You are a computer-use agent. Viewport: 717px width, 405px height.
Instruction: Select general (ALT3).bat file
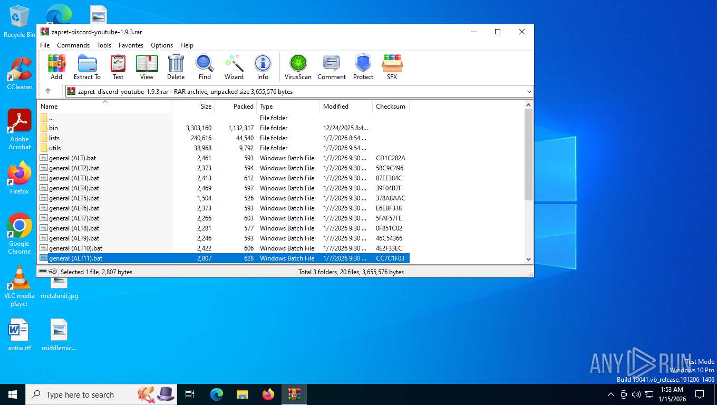pyautogui.click(x=224, y=178)
